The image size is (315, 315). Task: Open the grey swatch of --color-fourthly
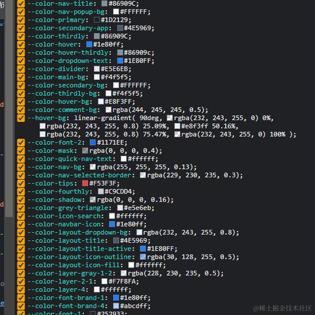pos(100,192)
